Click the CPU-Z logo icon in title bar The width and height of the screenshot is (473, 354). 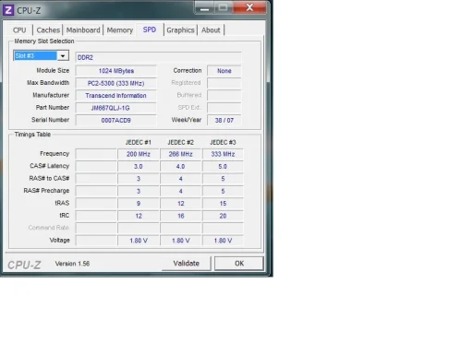(8, 10)
